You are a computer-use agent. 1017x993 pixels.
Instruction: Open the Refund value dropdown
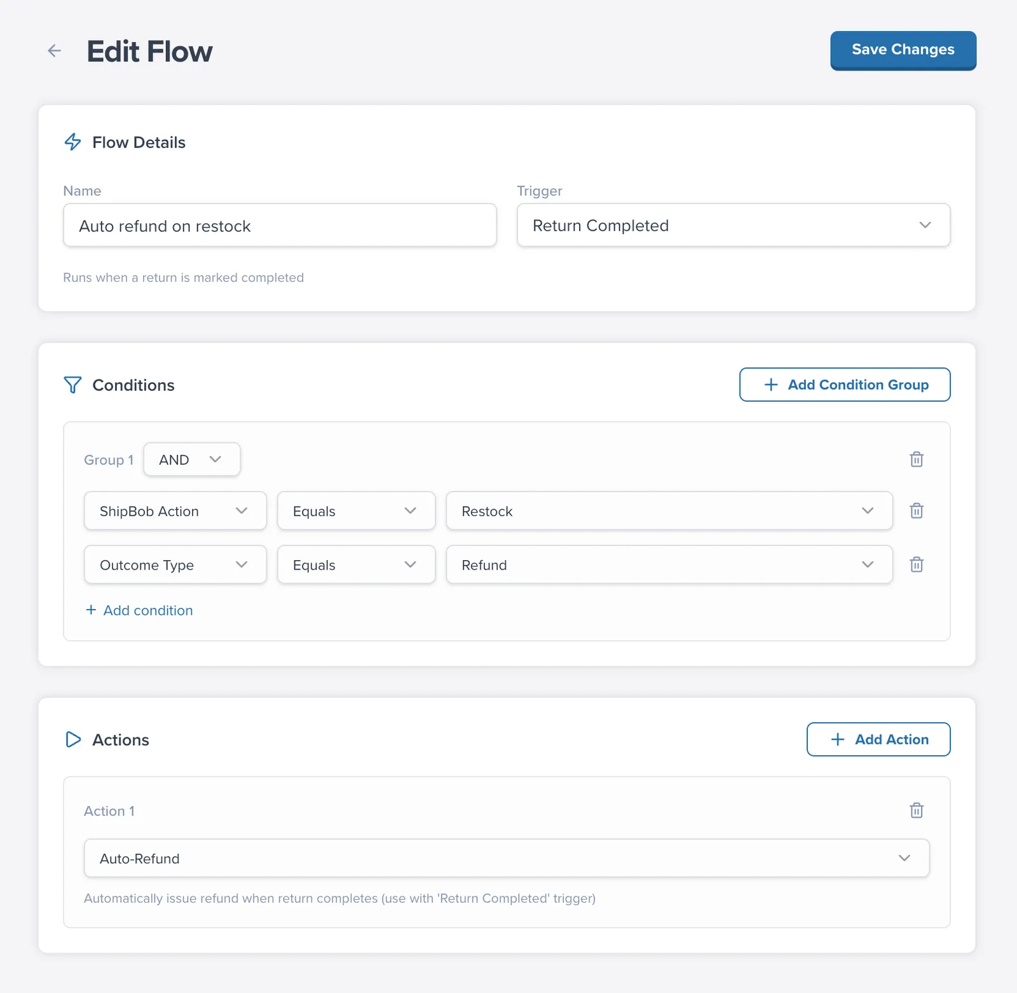point(669,565)
